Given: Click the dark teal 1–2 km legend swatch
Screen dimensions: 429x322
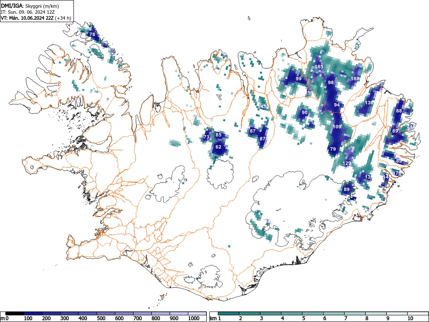Looking at the screenshot, I should tap(229, 313).
